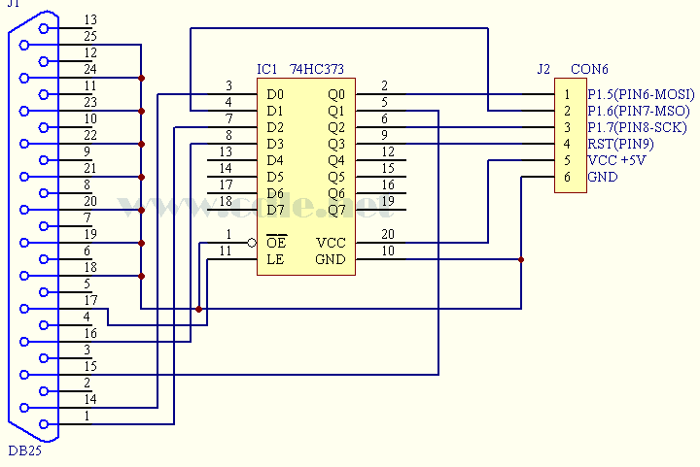Screen dimensions: 700x467
Task: Click the DB25 connector name label
Action: [24, 450]
